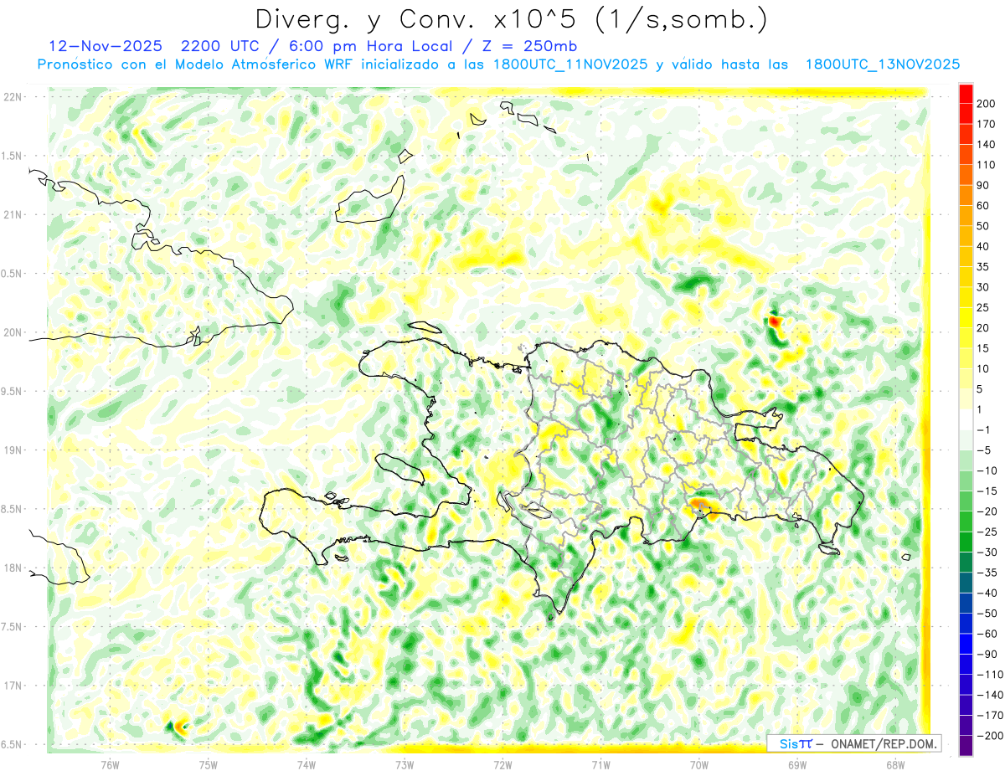Click colorbar label '200' at the top
The width and height of the screenshot is (1005, 776).
[987, 104]
